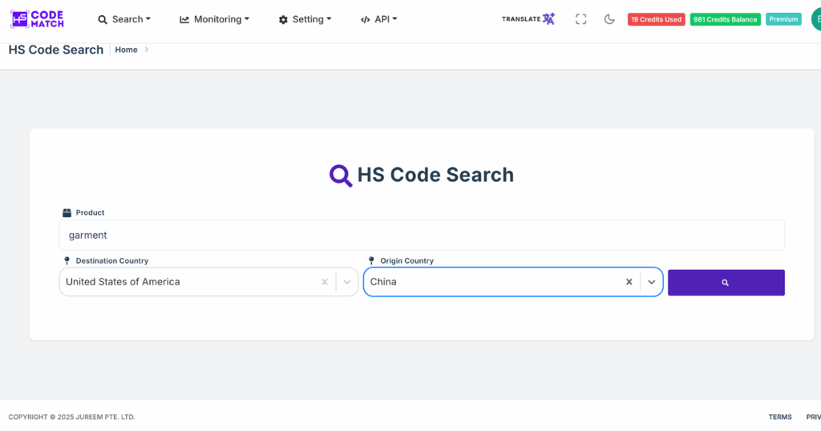Click the Product input field

tap(422, 236)
